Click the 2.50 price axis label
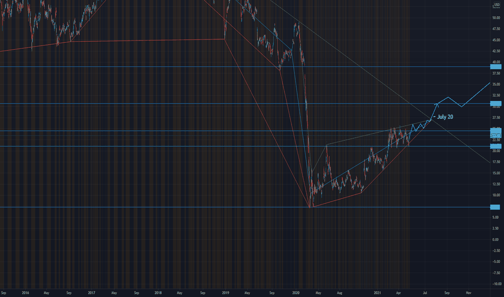This screenshot has width=504, height=297. point(496,228)
